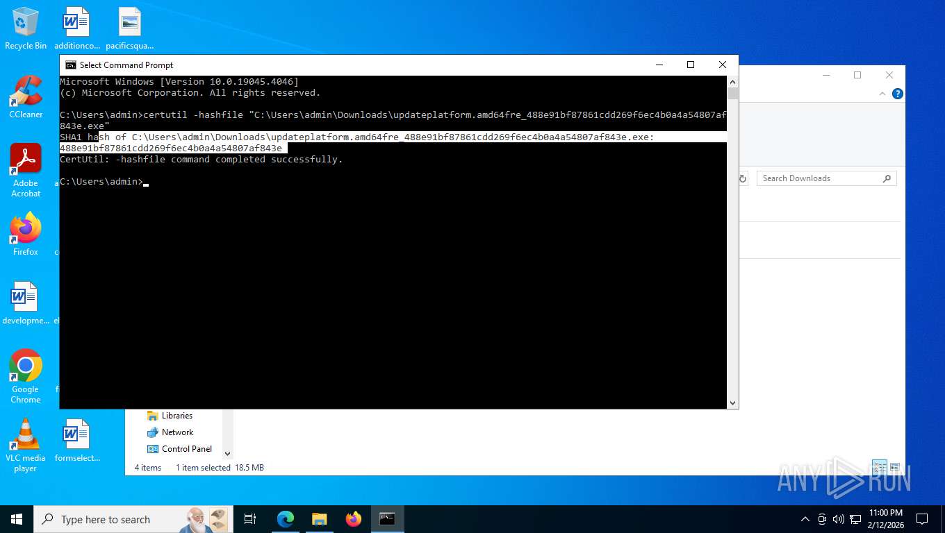
Task: Open Firefox from the taskbar
Action: click(354, 519)
